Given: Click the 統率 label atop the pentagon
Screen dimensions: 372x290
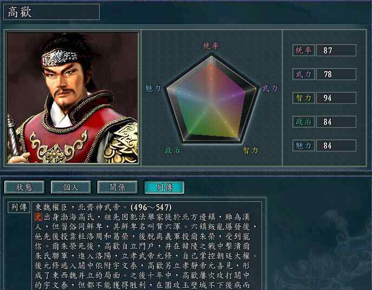Looking at the screenshot, I should click(x=211, y=45).
